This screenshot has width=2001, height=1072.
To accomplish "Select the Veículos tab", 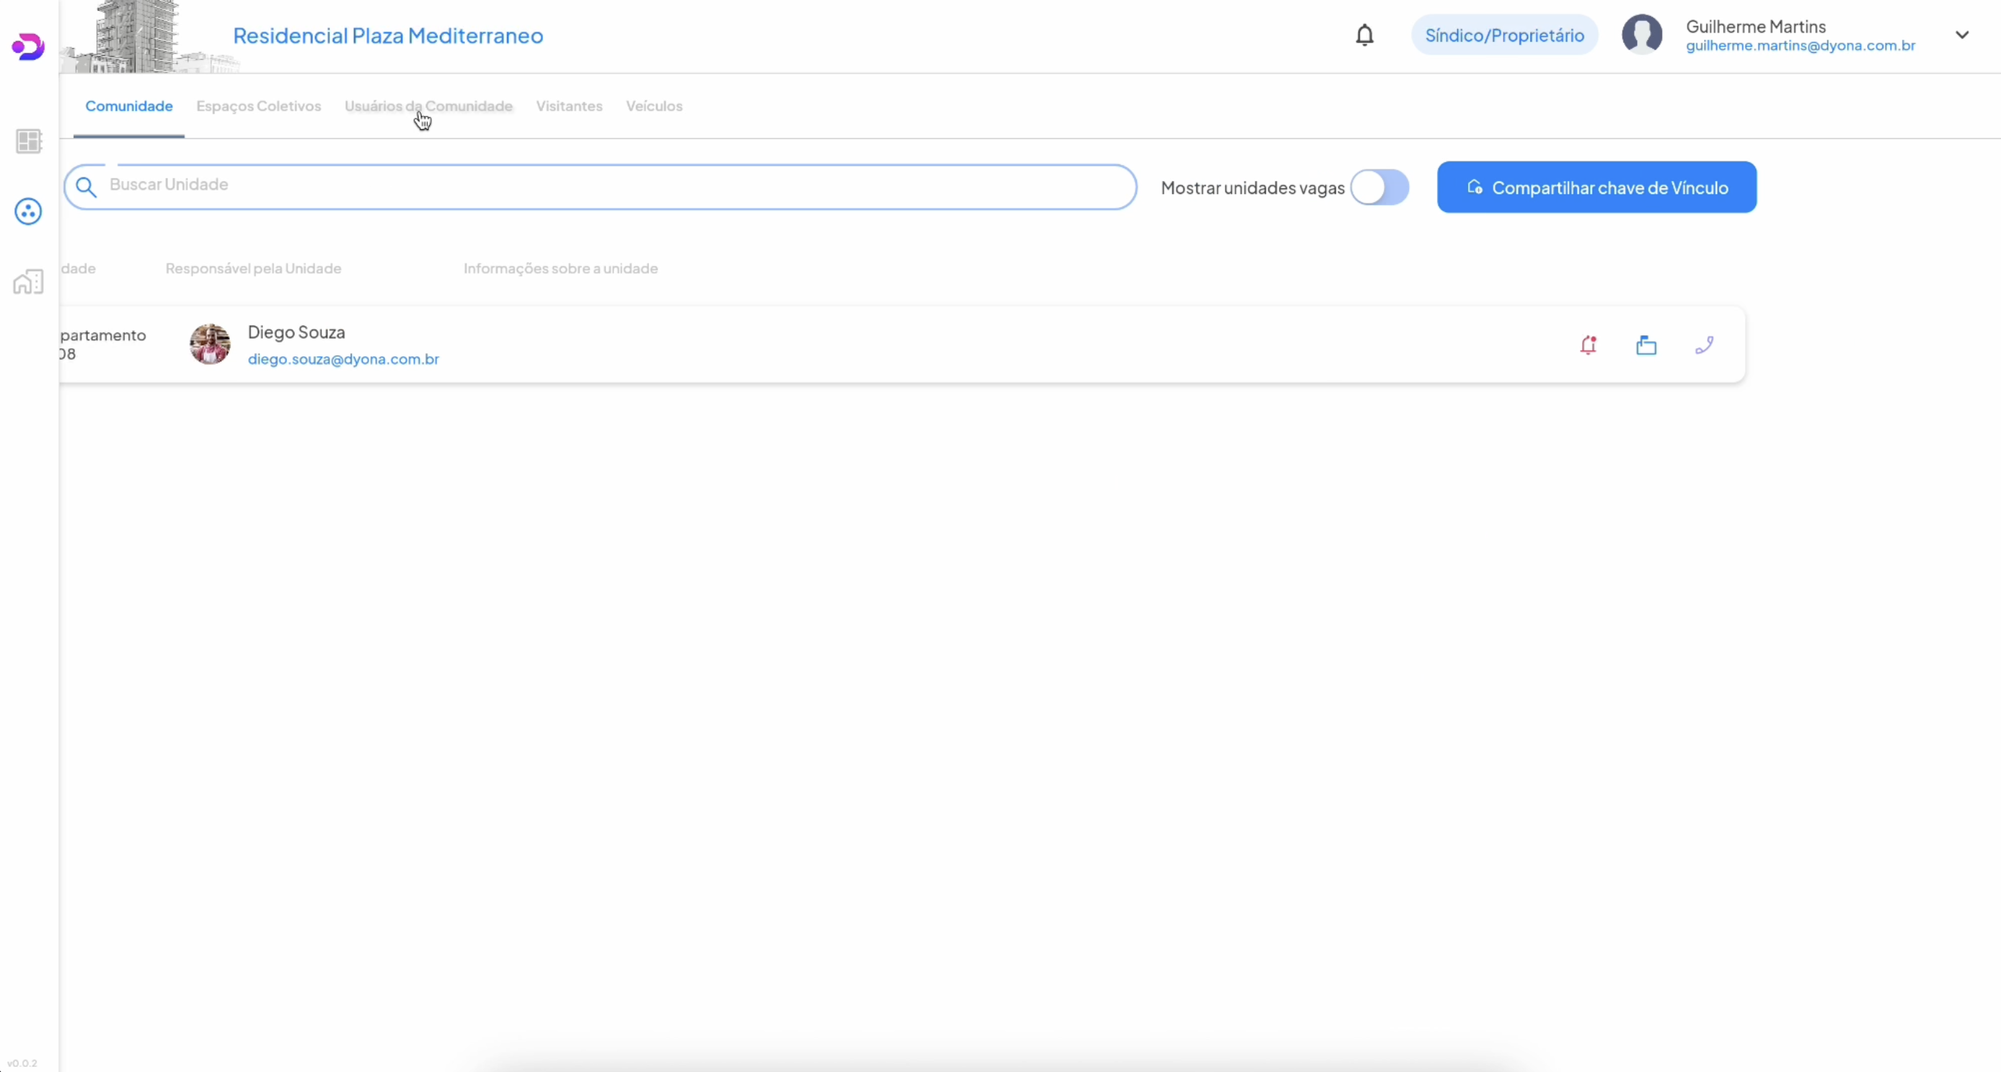I will coord(653,107).
